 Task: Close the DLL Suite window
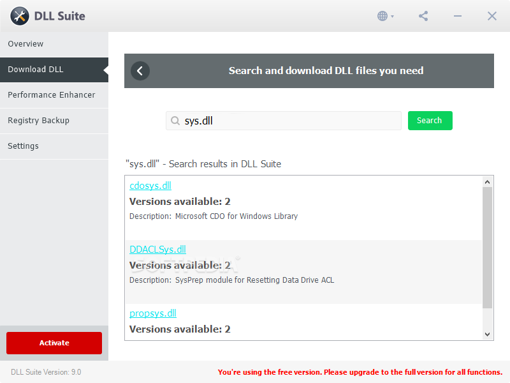[x=492, y=16]
